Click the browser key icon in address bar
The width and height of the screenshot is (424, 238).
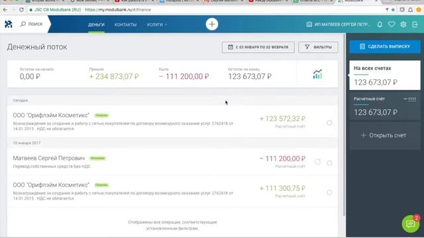click(387, 10)
